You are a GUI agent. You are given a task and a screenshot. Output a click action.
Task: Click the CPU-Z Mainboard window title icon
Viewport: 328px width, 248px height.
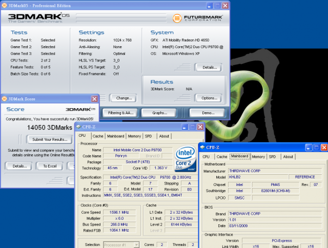click(202, 147)
